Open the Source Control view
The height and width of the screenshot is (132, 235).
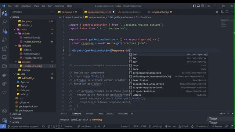(4, 31)
